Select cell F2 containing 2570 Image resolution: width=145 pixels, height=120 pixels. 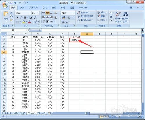coord(75,40)
